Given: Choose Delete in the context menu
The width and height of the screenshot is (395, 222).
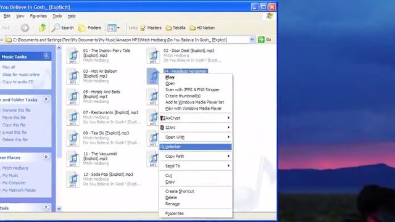Looking at the screenshot, I should [196, 197].
